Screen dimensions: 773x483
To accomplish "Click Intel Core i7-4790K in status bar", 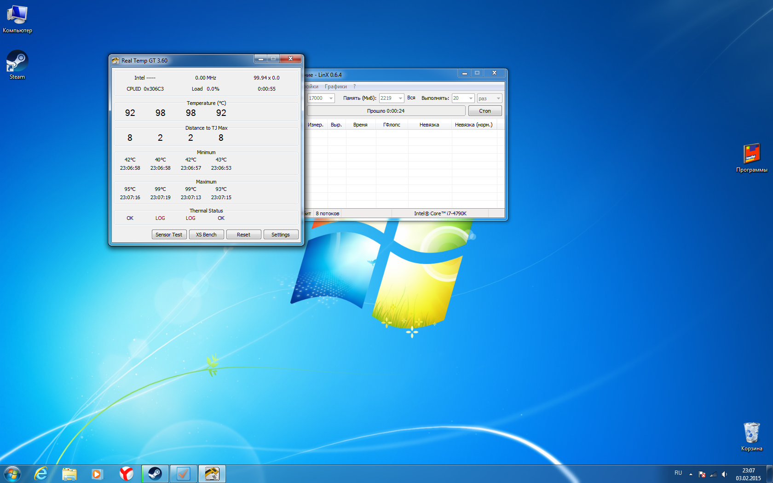I will point(440,213).
